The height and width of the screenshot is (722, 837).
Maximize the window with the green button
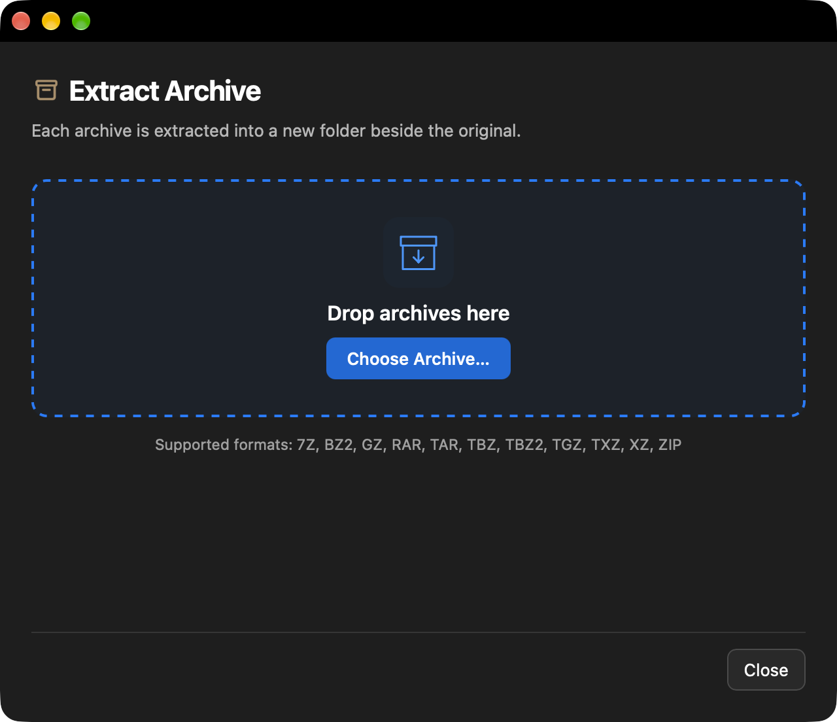[81, 21]
